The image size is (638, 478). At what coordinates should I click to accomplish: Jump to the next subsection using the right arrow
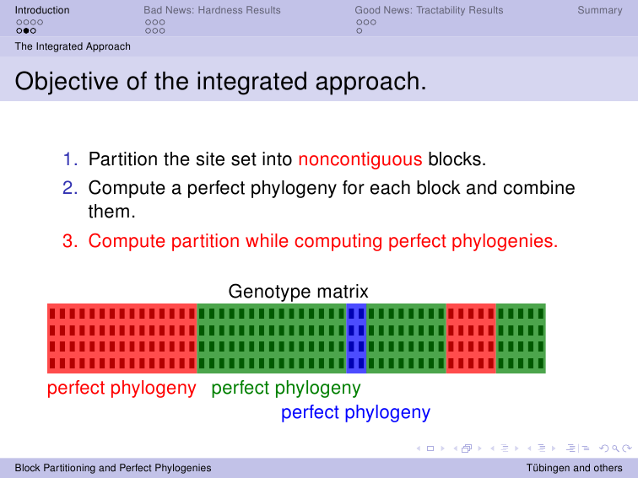[516, 448]
